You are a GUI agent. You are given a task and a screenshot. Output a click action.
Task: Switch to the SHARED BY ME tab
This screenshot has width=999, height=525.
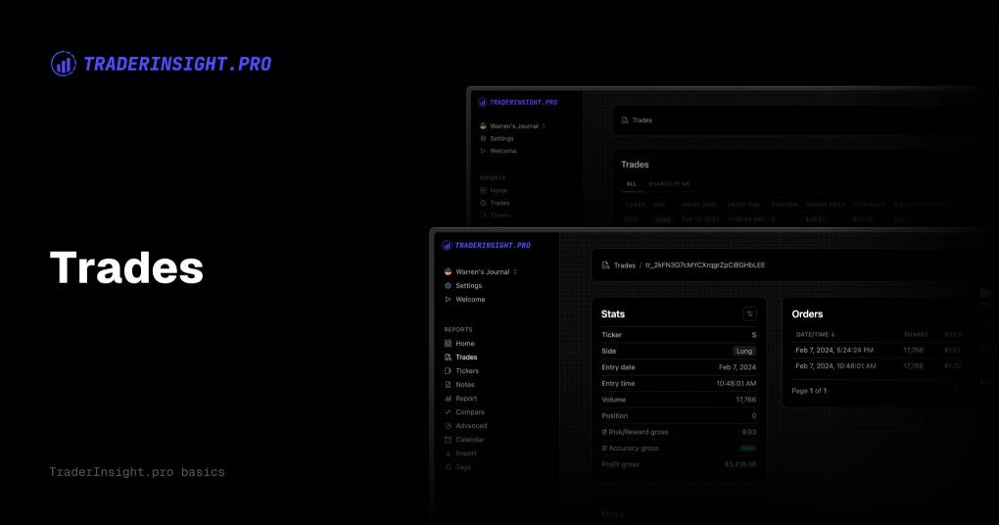[669, 184]
